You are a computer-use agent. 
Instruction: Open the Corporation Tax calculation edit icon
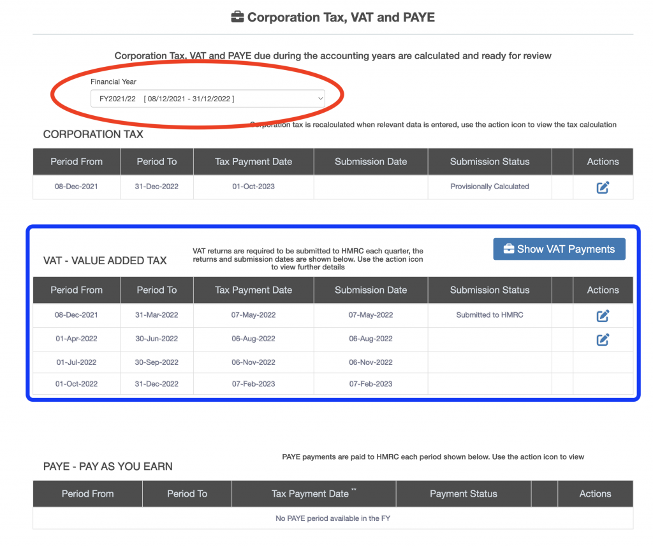603,187
